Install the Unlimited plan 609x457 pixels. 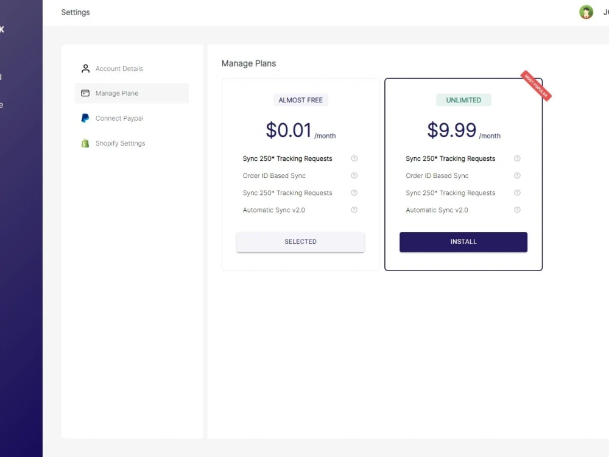tap(463, 242)
